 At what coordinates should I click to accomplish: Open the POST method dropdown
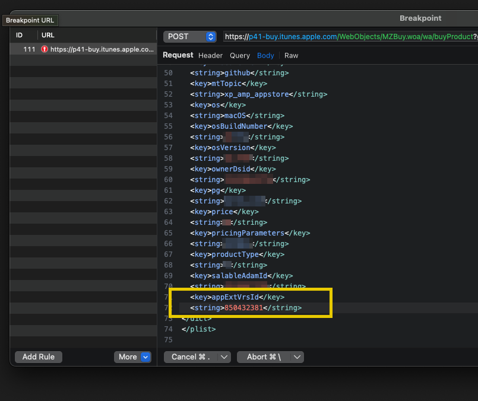pyautogui.click(x=189, y=37)
